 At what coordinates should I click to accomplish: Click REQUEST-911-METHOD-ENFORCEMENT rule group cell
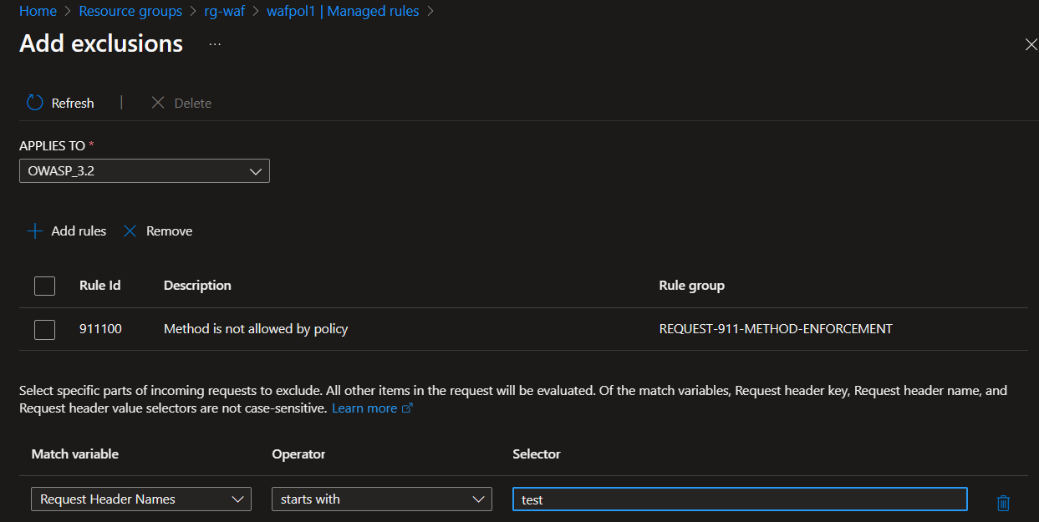tap(776, 329)
